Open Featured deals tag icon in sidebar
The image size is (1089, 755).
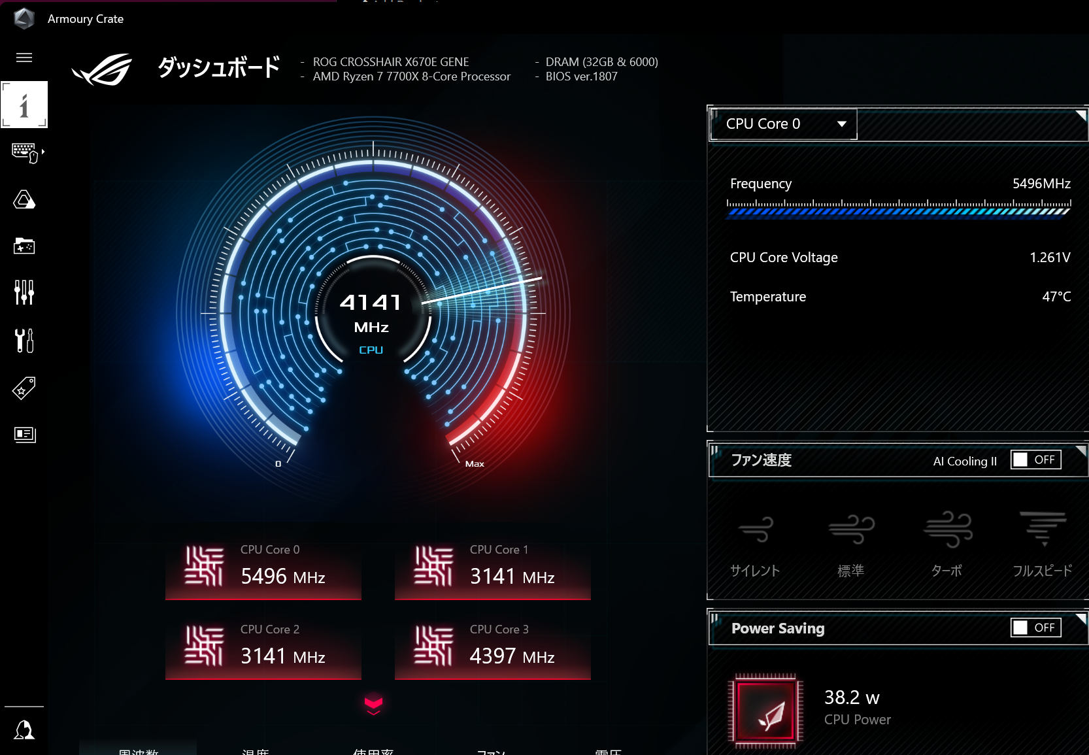pos(24,388)
